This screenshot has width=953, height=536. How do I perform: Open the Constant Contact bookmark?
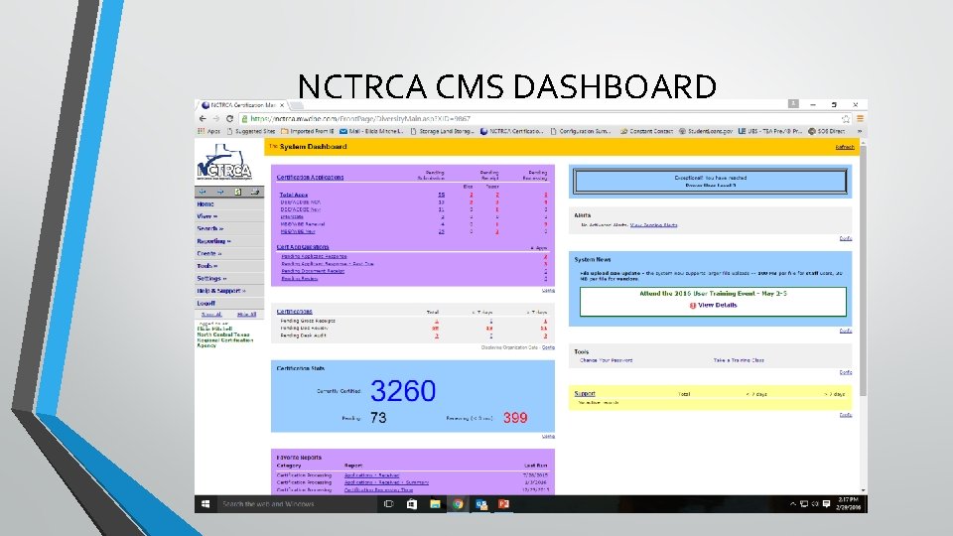point(646,131)
